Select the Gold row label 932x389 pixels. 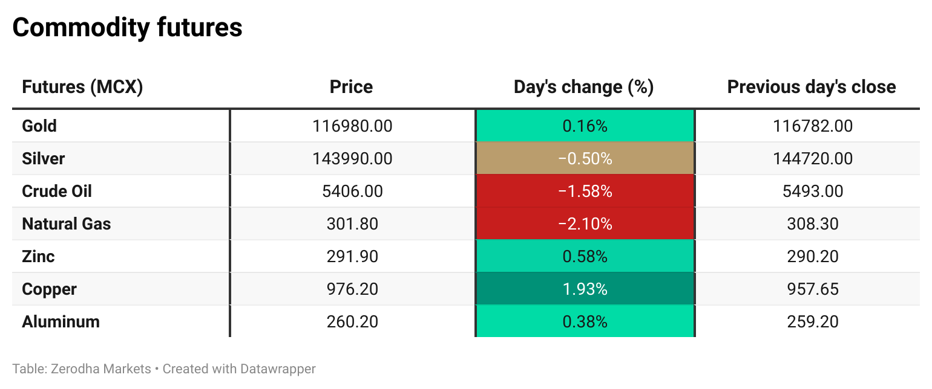[x=39, y=126]
